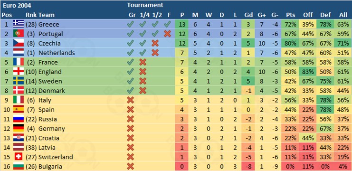Click Greece's final checkmark

(x=167, y=24)
